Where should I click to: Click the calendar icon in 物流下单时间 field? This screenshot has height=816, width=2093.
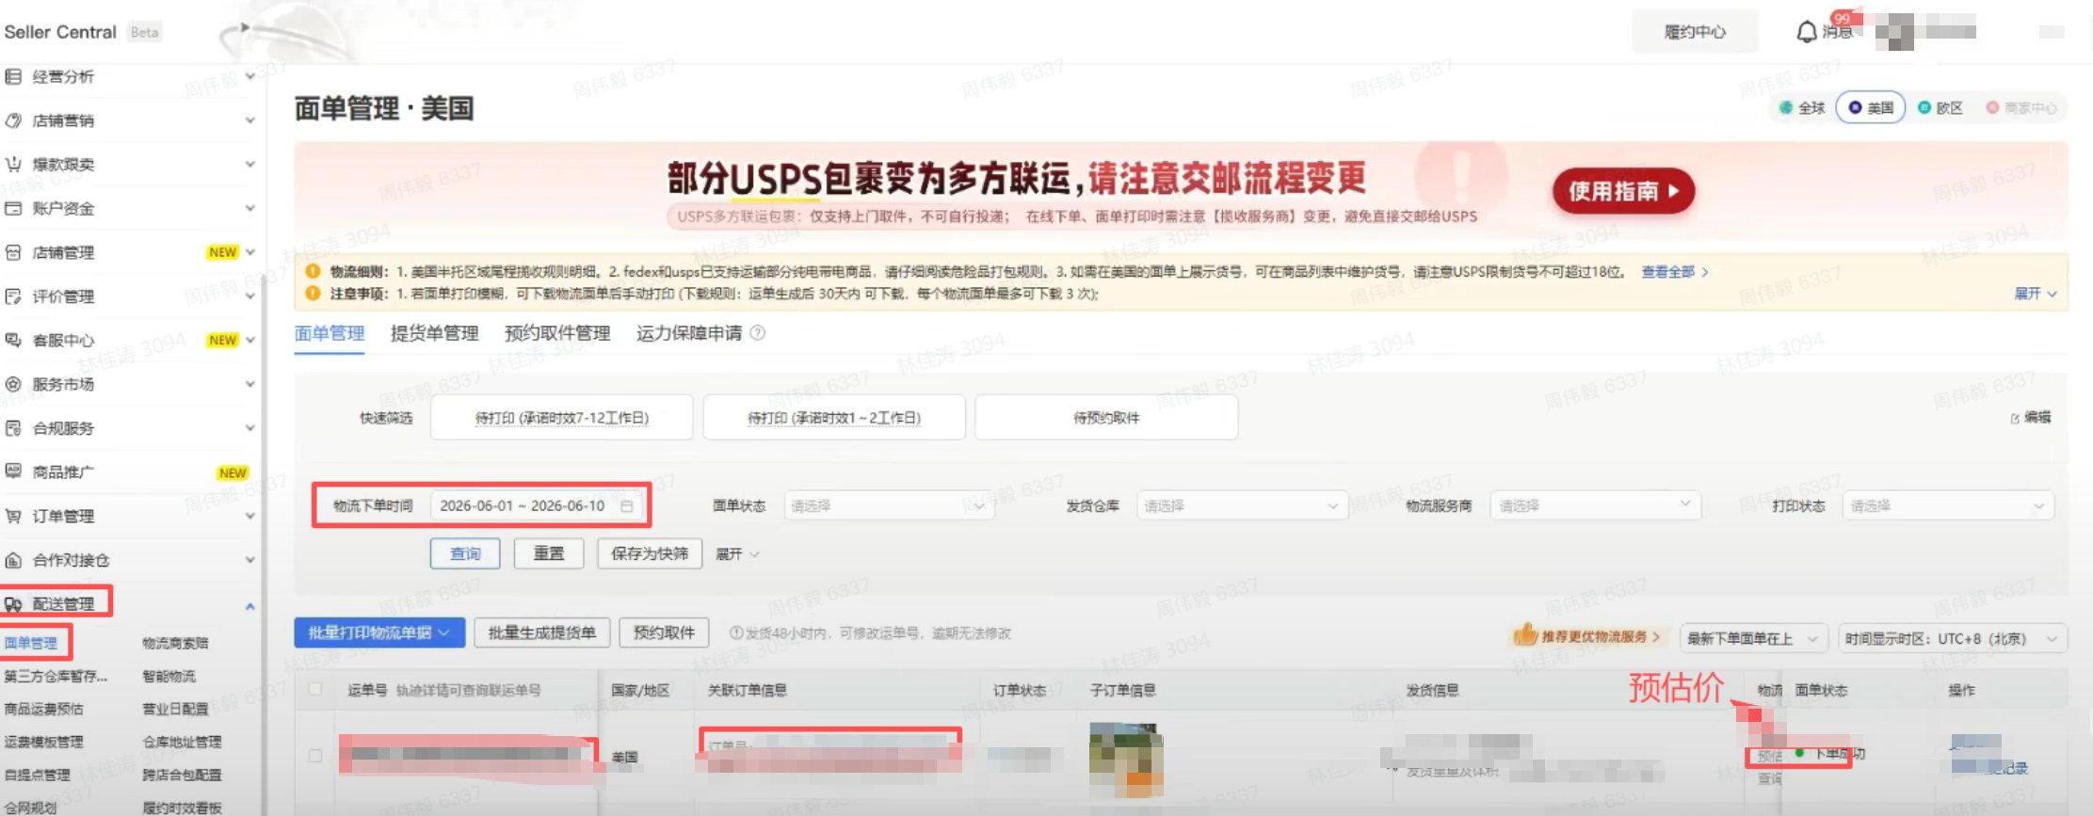point(627,506)
